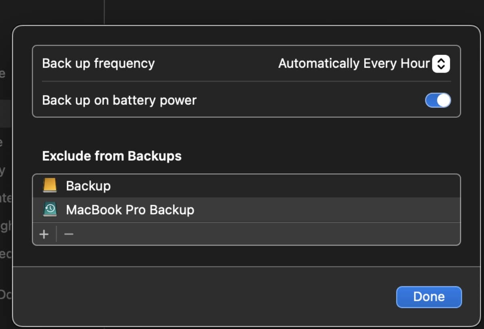484x329 pixels.
Task: Click the gap between frequency label and popup
Action: click(x=216, y=64)
